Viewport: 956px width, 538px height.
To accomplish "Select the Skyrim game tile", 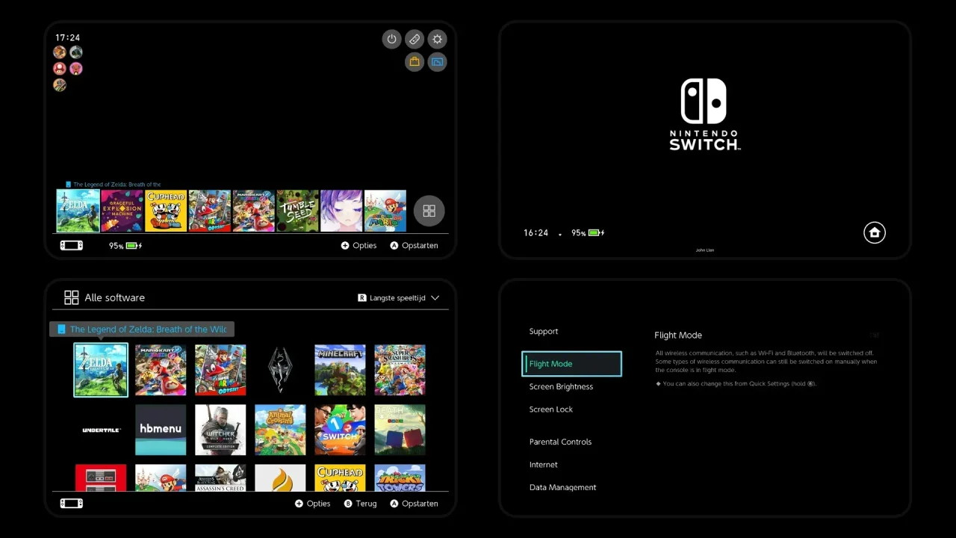I will click(280, 370).
